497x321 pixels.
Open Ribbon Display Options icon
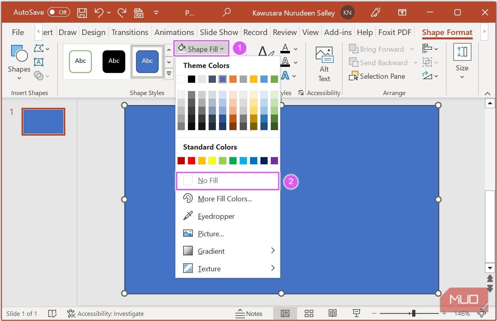tap(402, 13)
